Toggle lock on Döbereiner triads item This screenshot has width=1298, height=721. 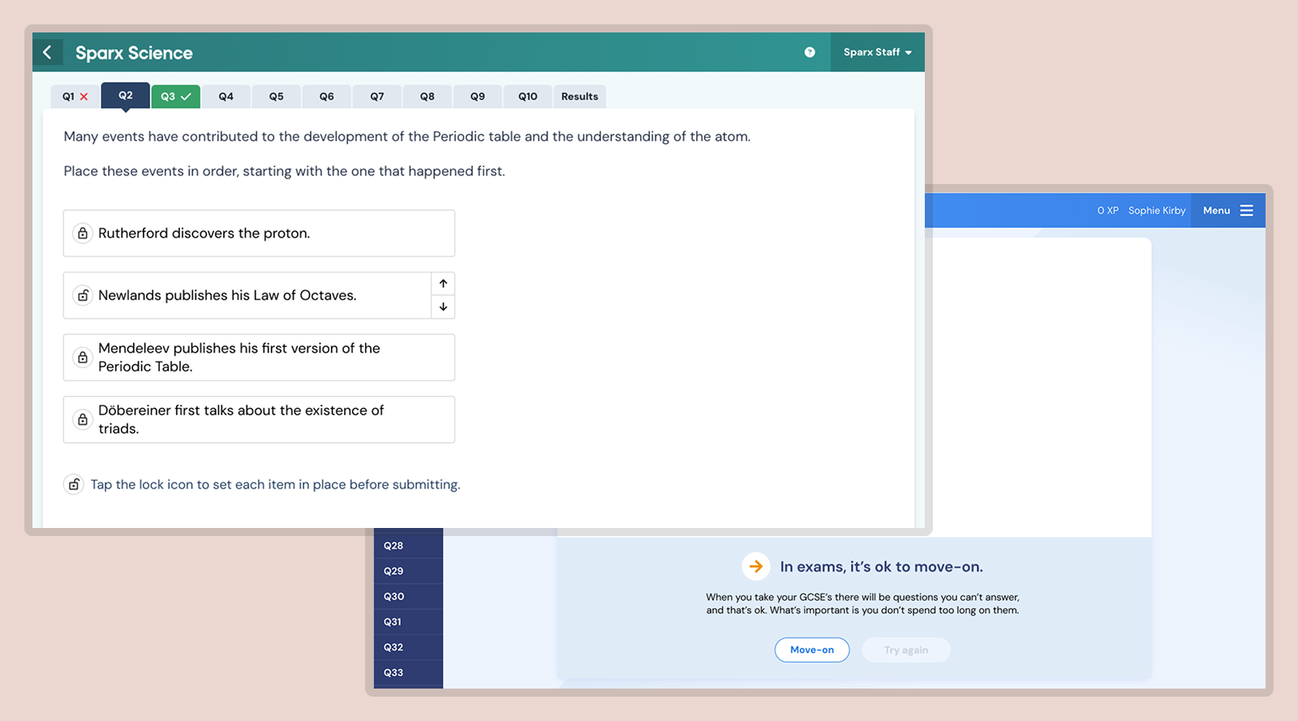(x=83, y=419)
